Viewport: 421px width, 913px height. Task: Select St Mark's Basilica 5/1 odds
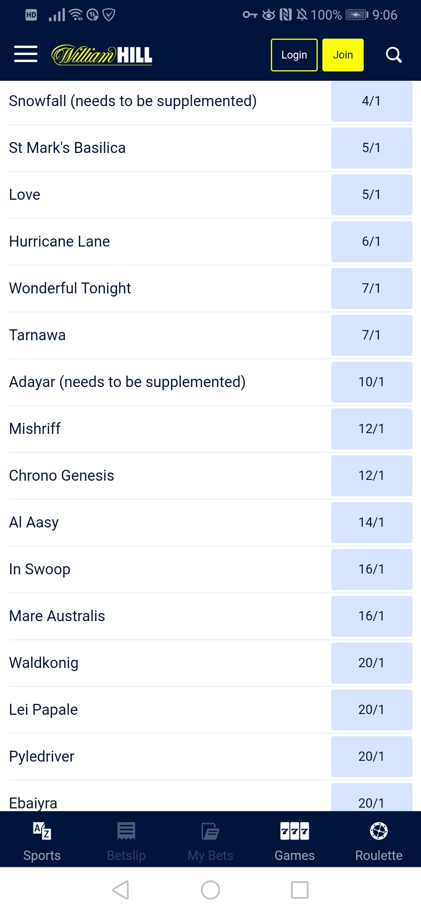(371, 148)
